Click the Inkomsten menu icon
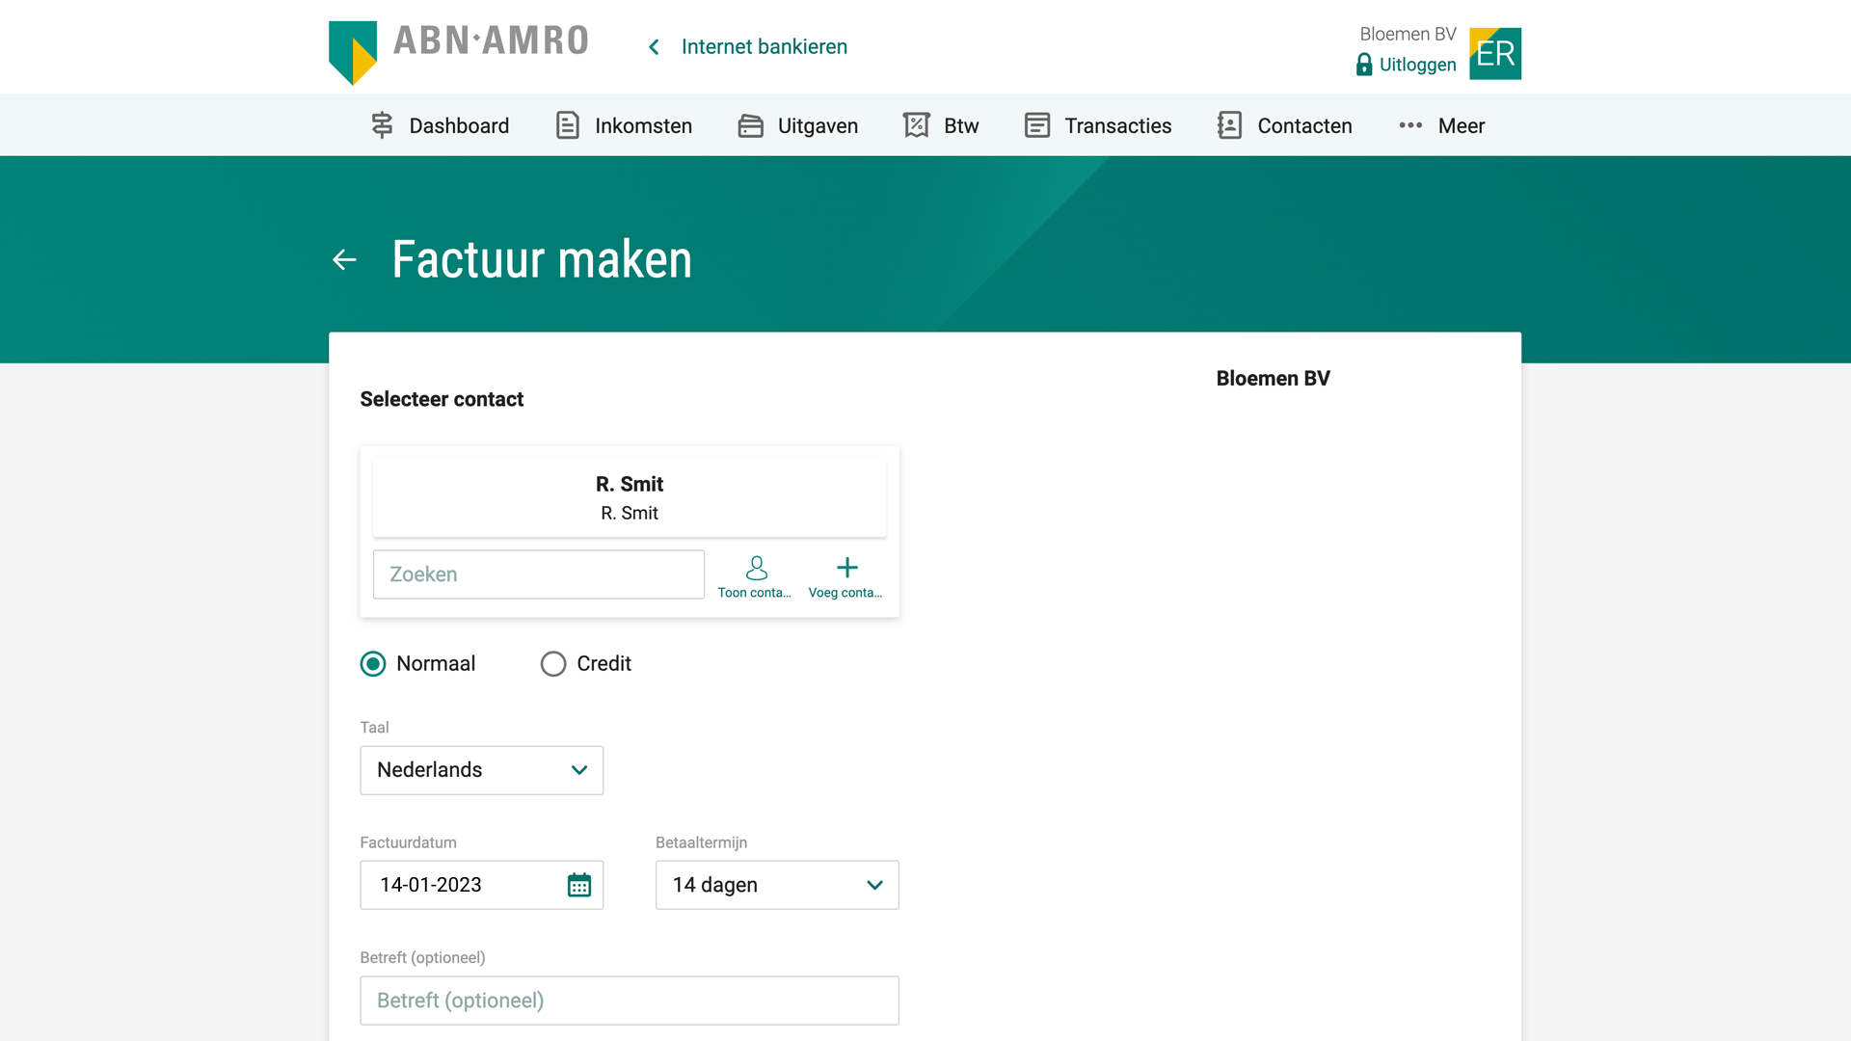Image resolution: width=1851 pixels, height=1041 pixels. tap(568, 124)
